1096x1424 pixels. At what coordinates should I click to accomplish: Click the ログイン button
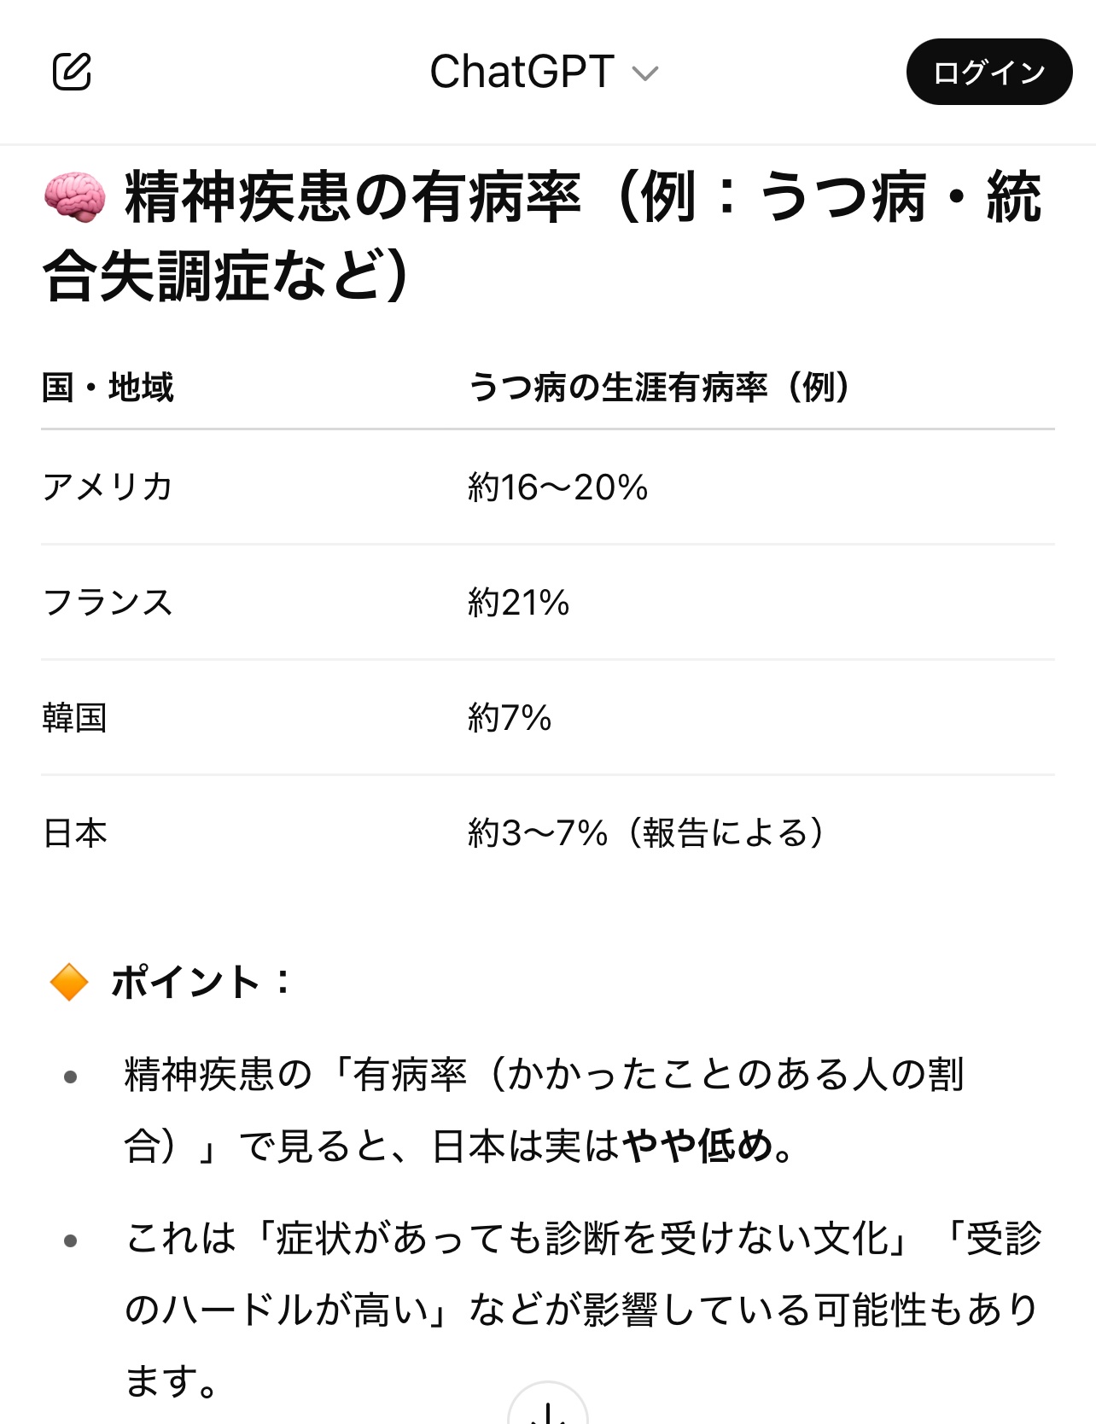point(988,72)
